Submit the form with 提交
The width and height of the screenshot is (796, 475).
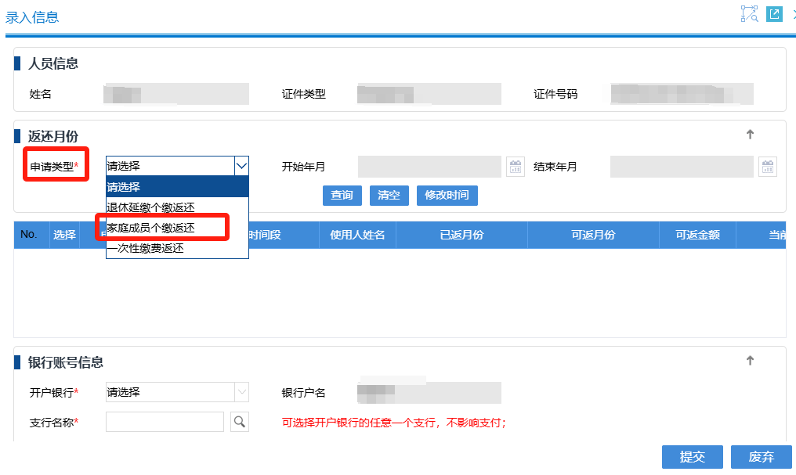[692, 457]
